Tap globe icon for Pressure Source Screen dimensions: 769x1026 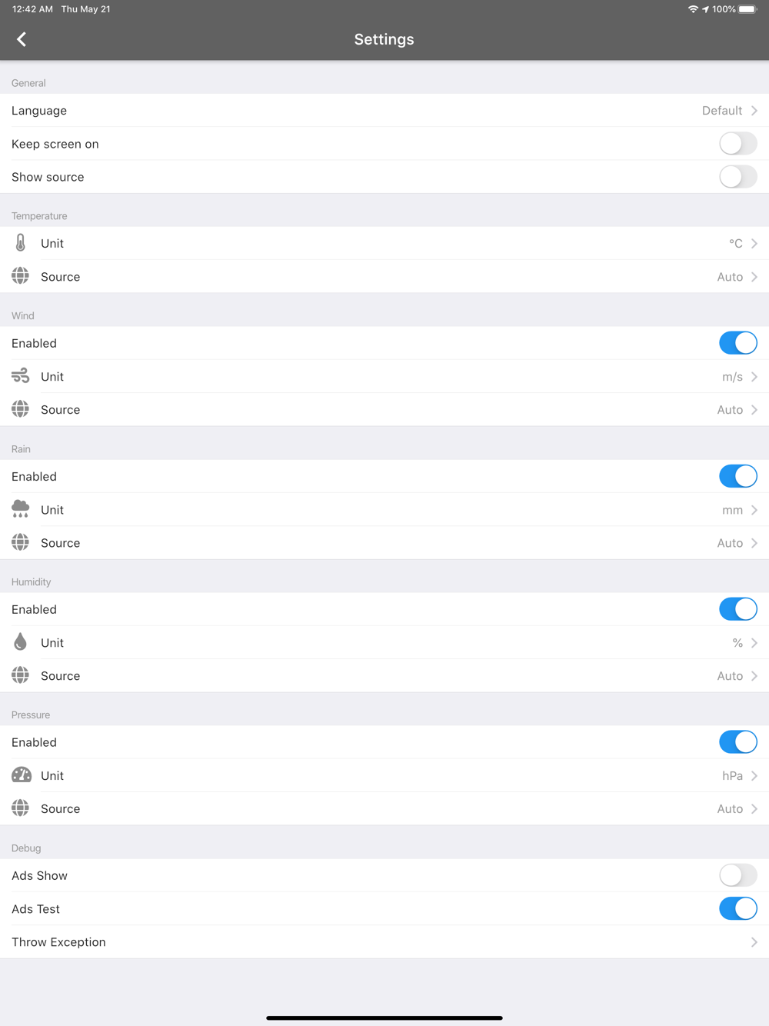(21, 808)
